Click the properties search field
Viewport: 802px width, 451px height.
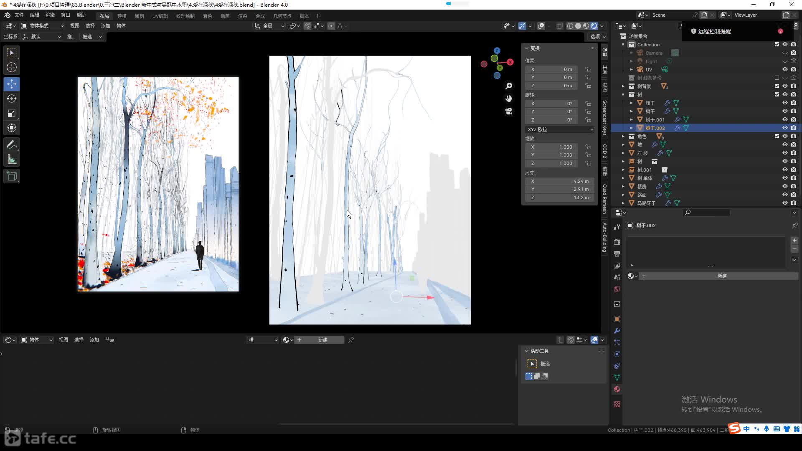[706, 213]
